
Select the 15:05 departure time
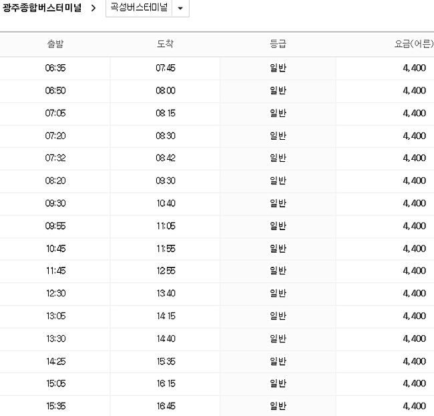pos(56,383)
